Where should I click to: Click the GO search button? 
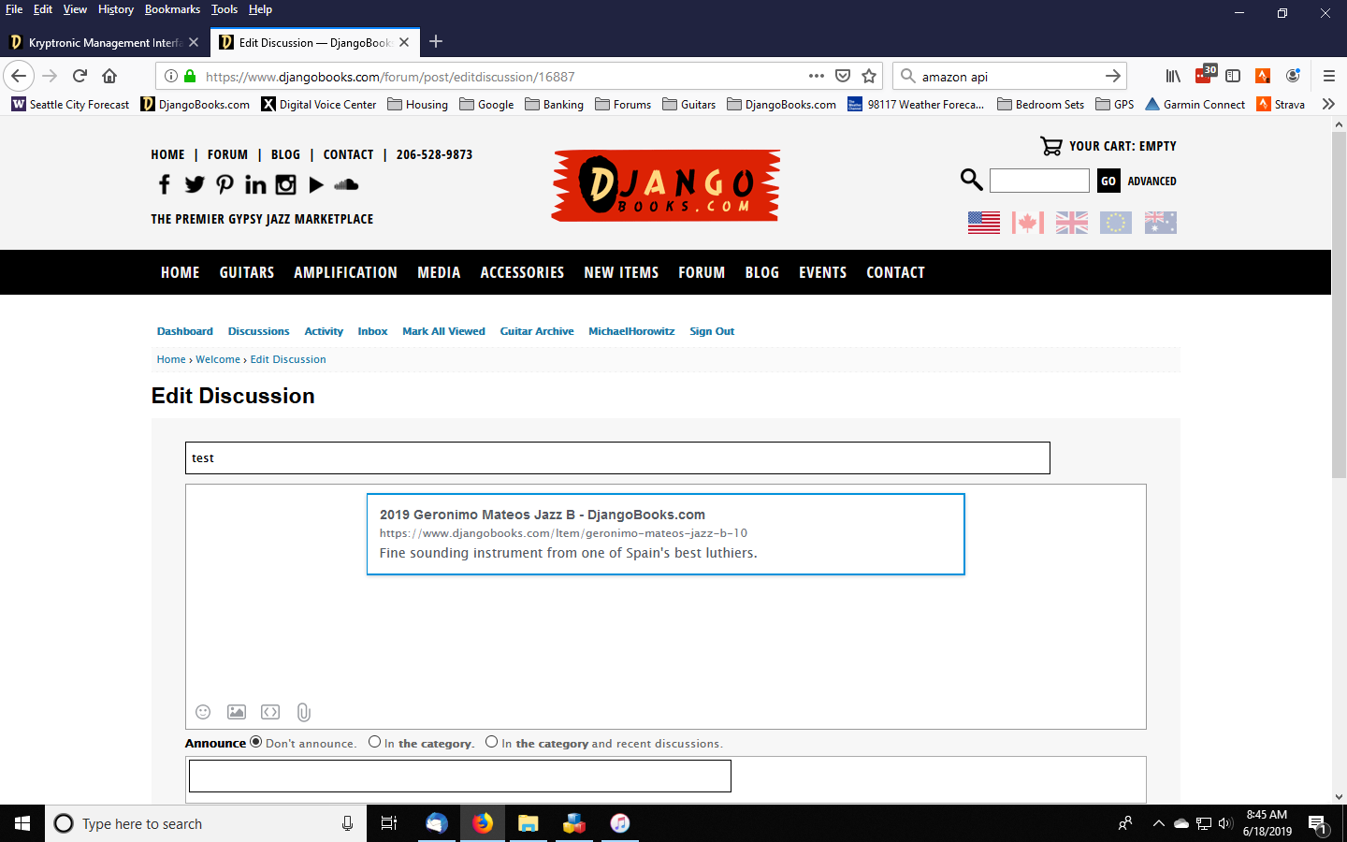(x=1108, y=181)
